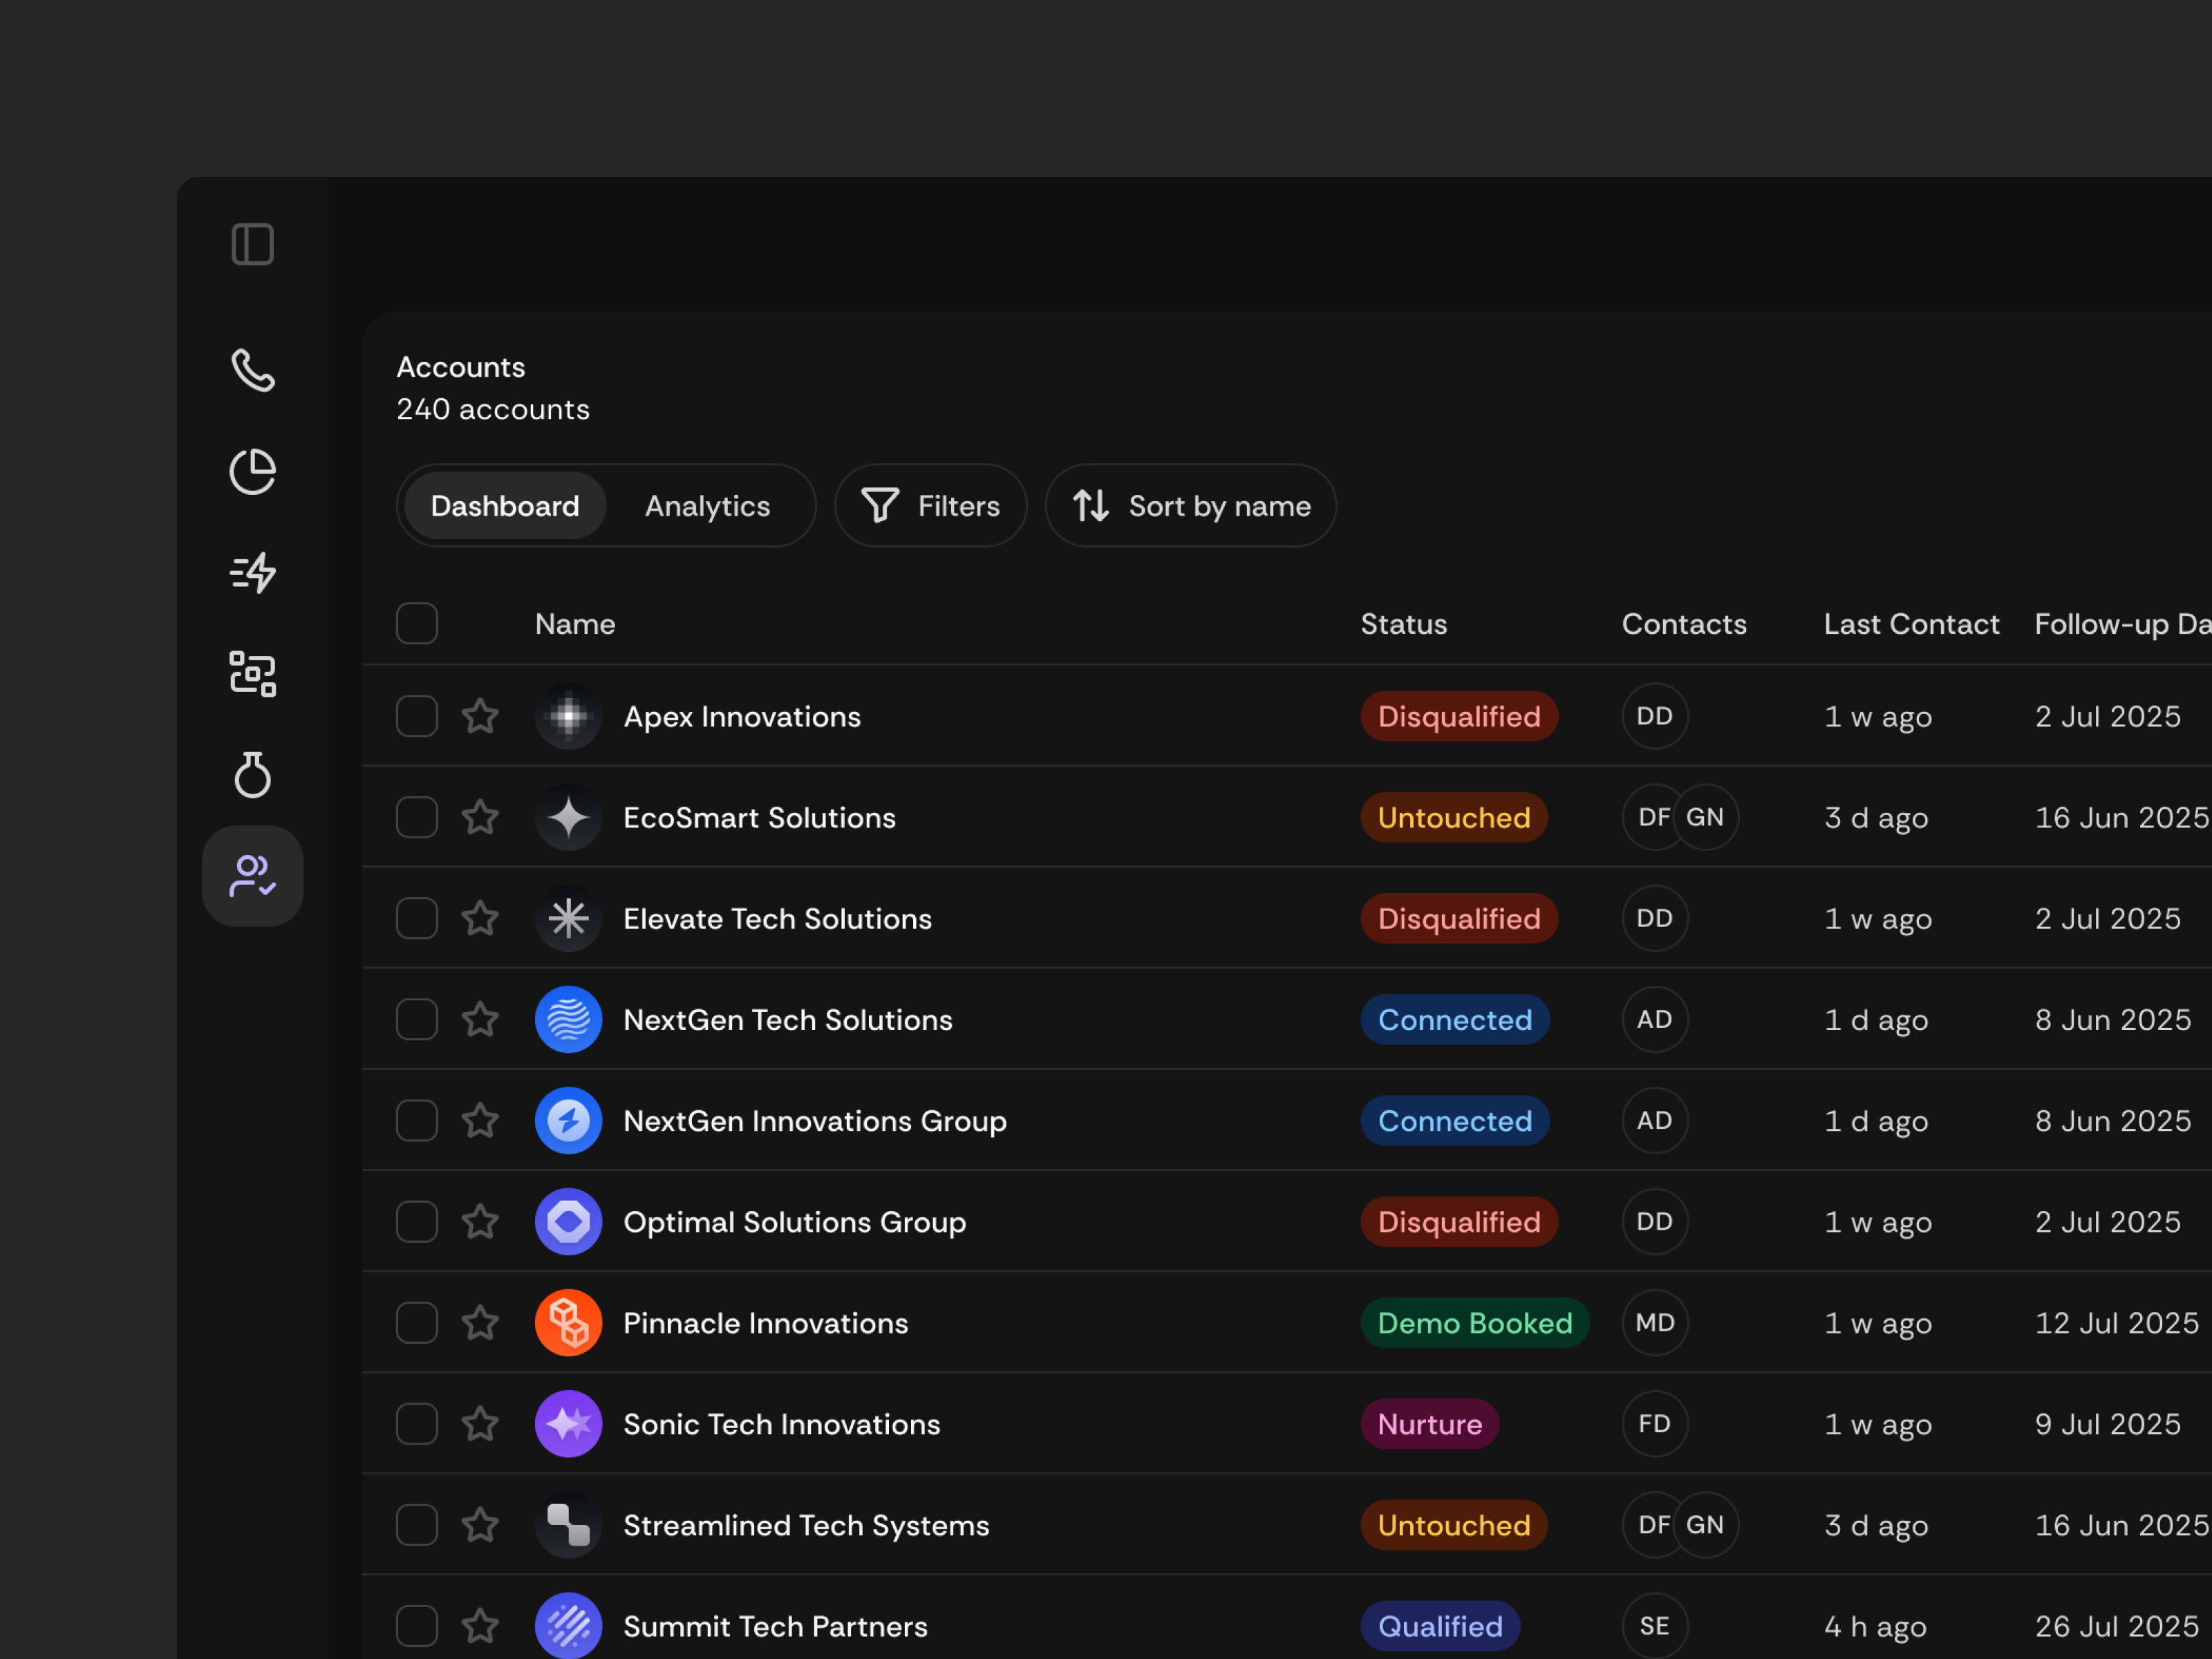This screenshot has width=2212, height=1659.
Task: Sort by the Name column header
Action: 575,623
